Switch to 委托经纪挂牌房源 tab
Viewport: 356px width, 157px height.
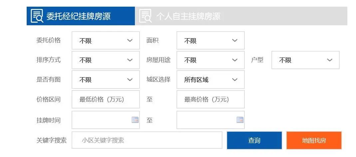[x=79, y=16]
